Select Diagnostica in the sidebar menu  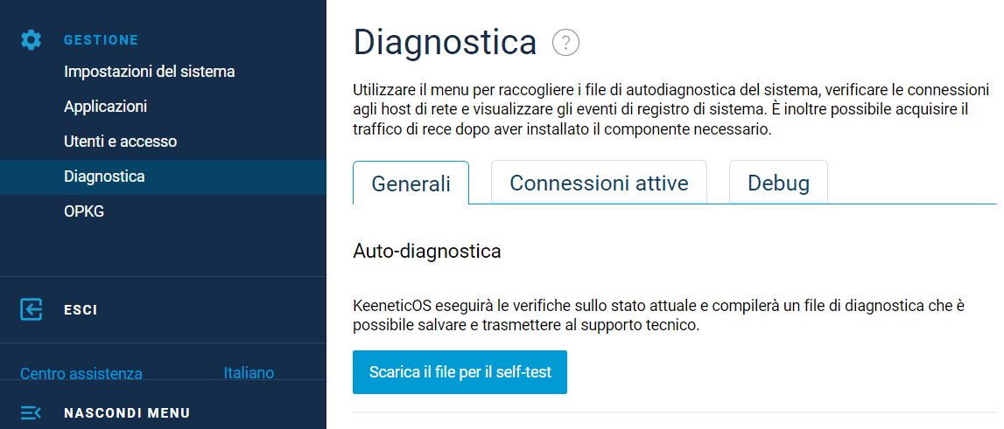(104, 176)
